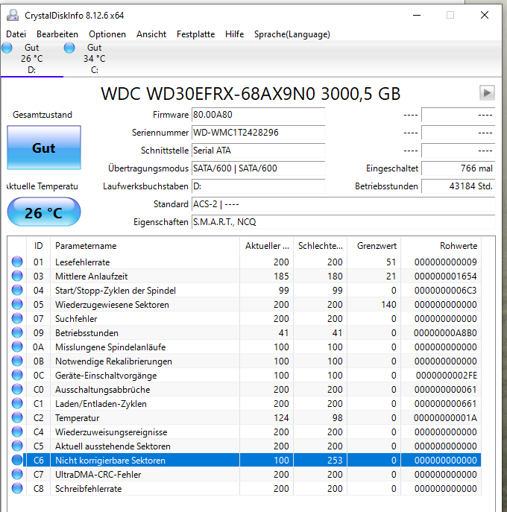The width and height of the screenshot is (507, 512).
Task: Click raw value 0000000A8B0 of Betriebsstunden
Action: [445, 332]
